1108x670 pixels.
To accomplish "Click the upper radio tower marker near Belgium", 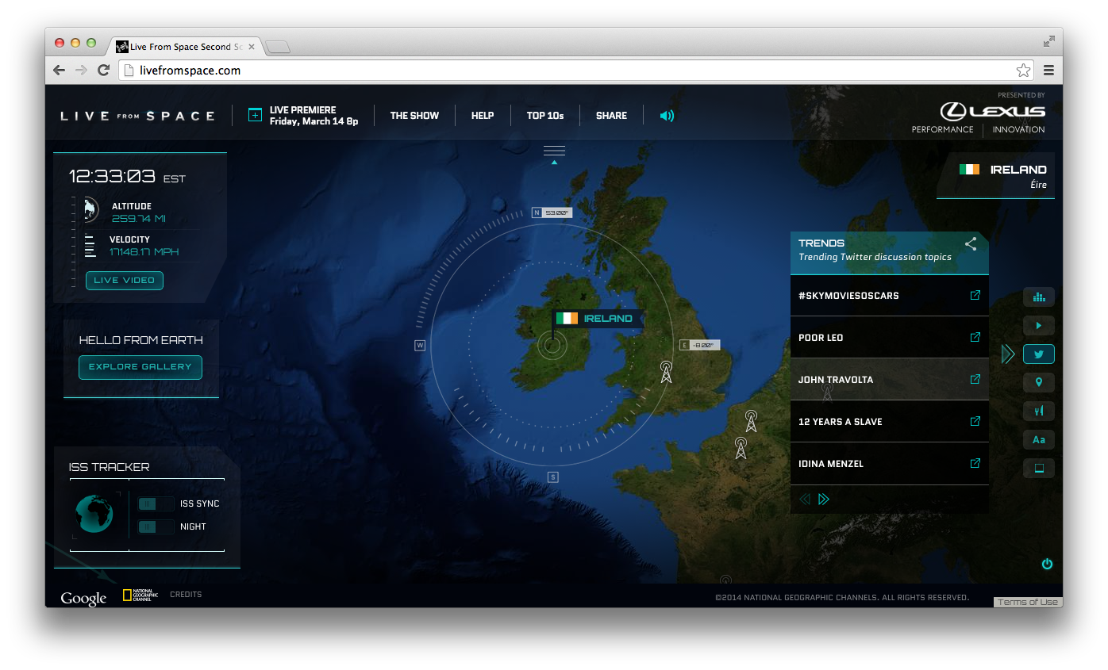I will coord(751,421).
